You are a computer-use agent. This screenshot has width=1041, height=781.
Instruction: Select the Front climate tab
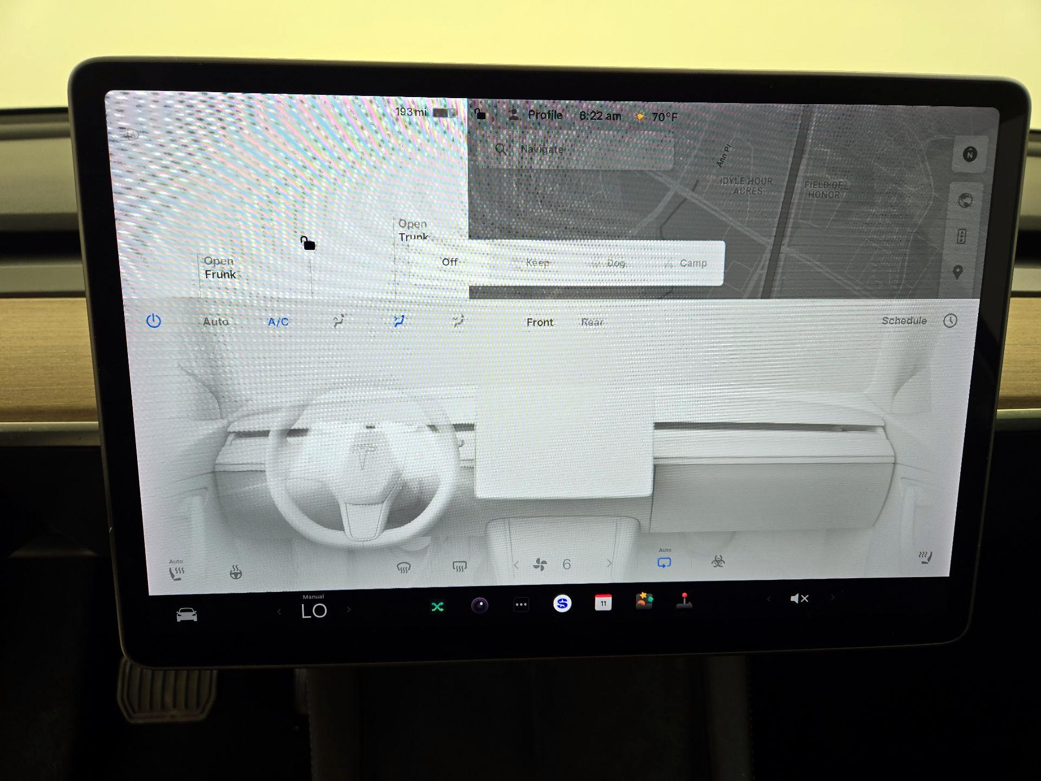tap(539, 322)
